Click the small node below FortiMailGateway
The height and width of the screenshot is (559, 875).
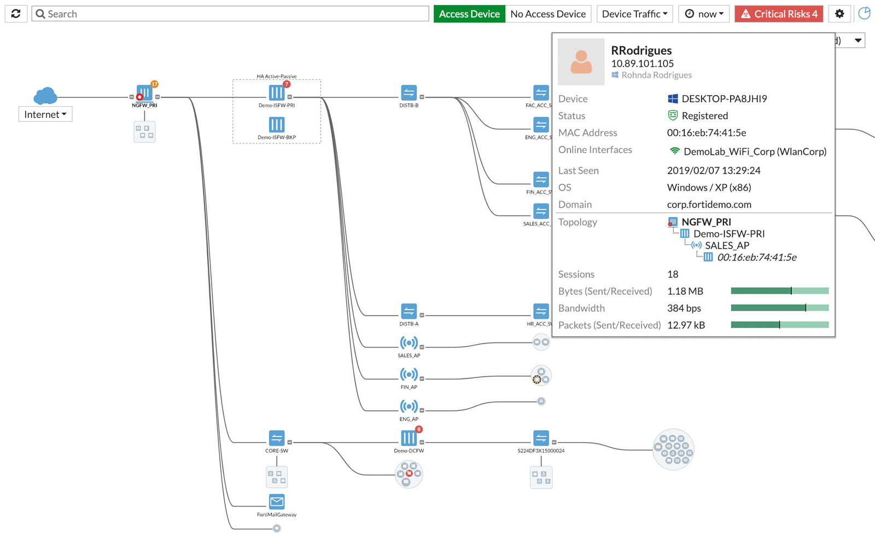tap(277, 528)
